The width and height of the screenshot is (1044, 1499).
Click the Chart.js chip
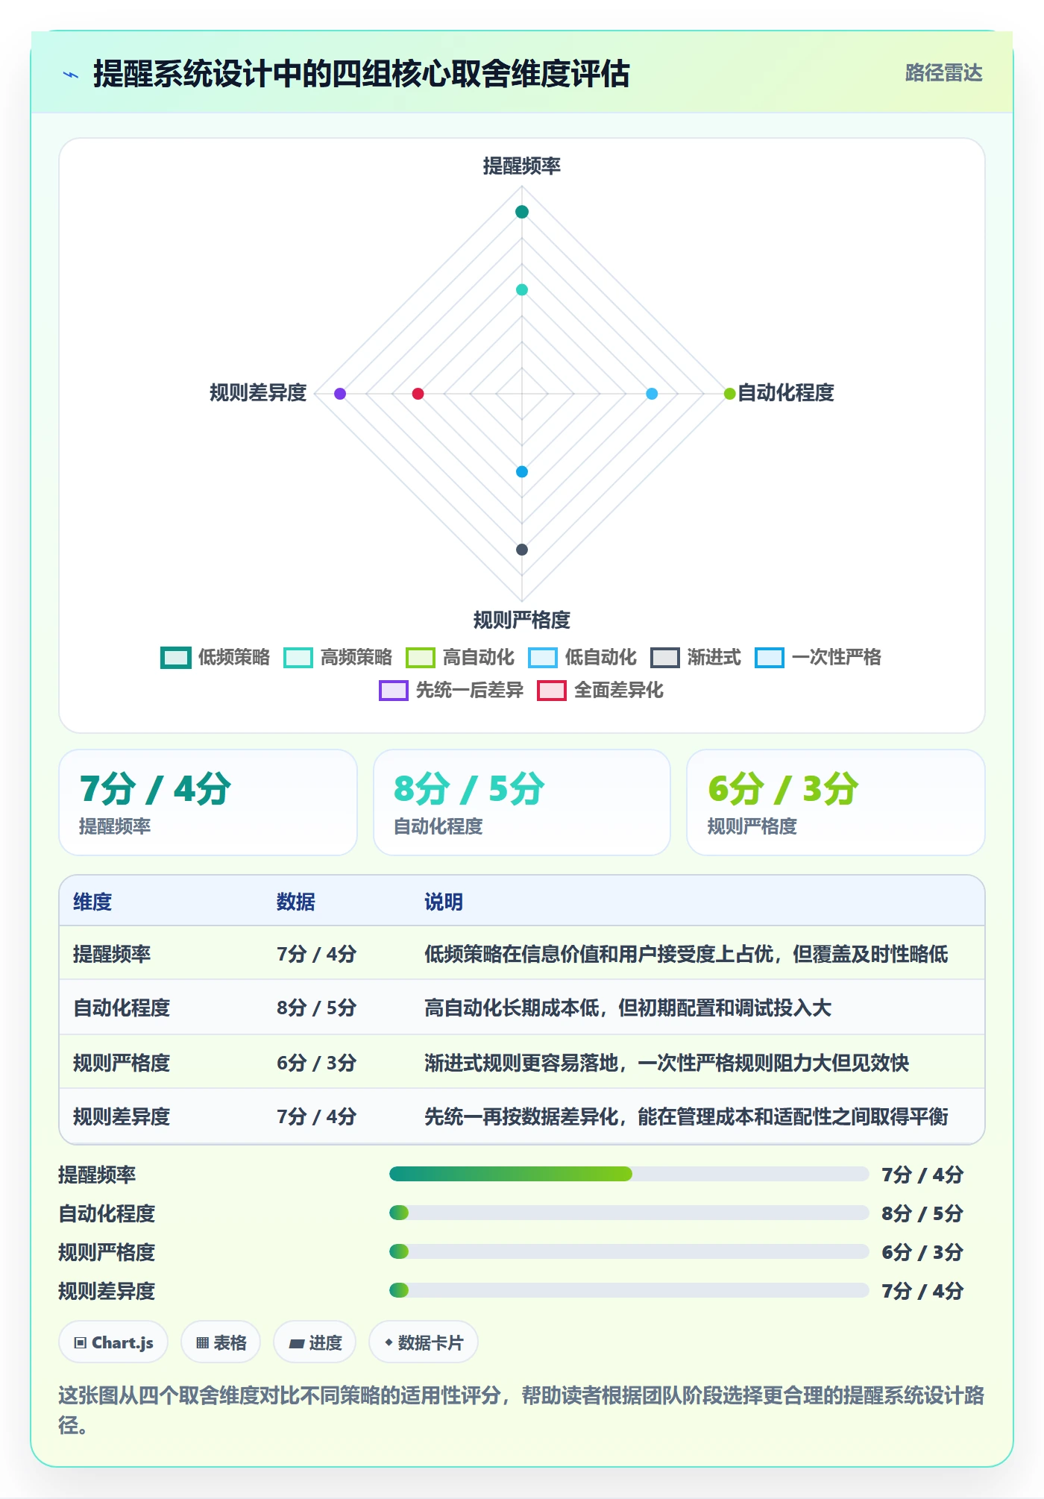click(113, 1342)
